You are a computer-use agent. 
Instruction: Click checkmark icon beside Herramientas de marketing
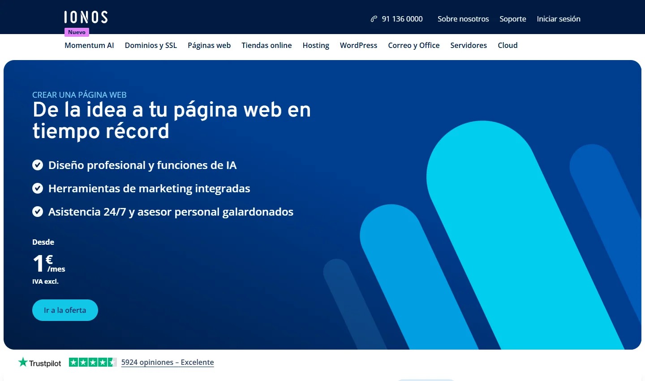tap(38, 189)
